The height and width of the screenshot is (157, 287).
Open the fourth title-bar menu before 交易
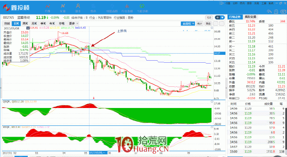tap(249, 3)
